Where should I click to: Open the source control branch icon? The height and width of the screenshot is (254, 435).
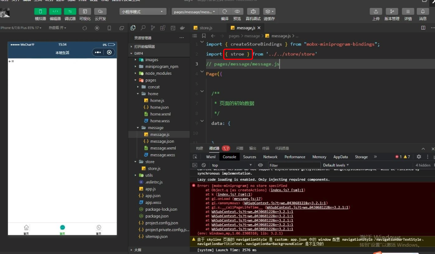(153, 28)
